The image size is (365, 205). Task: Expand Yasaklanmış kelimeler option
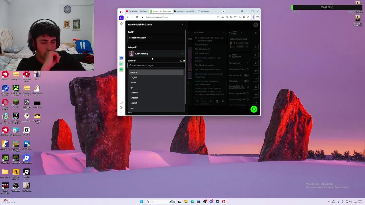pos(239,100)
